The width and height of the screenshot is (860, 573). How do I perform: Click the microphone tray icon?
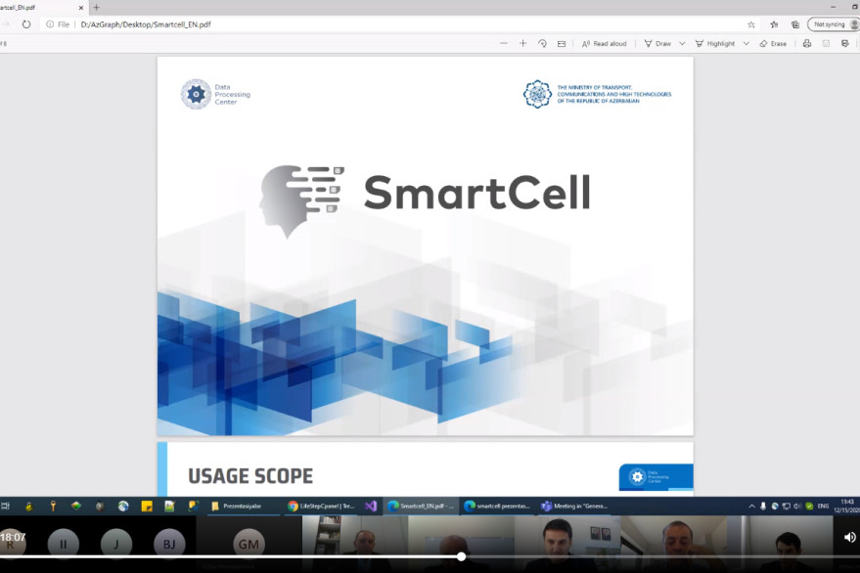click(763, 507)
